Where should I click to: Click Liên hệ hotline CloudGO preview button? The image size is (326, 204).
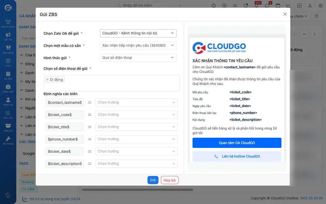tap(237, 156)
